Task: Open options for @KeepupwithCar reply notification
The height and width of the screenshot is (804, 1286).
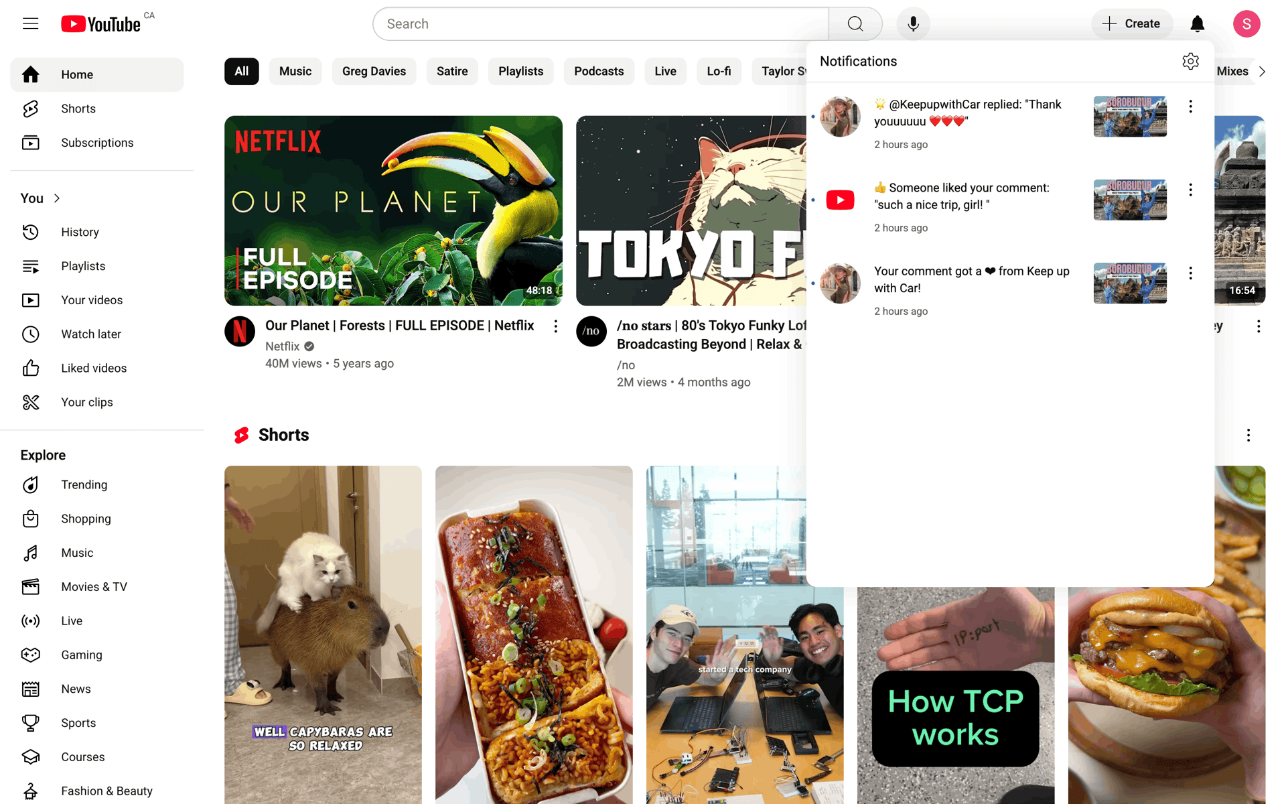Action: point(1190,107)
